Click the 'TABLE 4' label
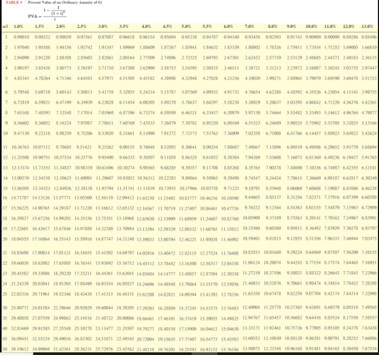Screen dimensions: 379x355 click(x=14, y=3)
